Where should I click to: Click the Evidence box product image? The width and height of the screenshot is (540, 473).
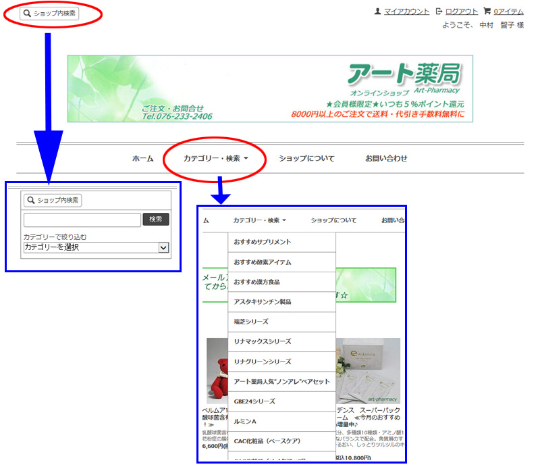pyautogui.click(x=368, y=370)
